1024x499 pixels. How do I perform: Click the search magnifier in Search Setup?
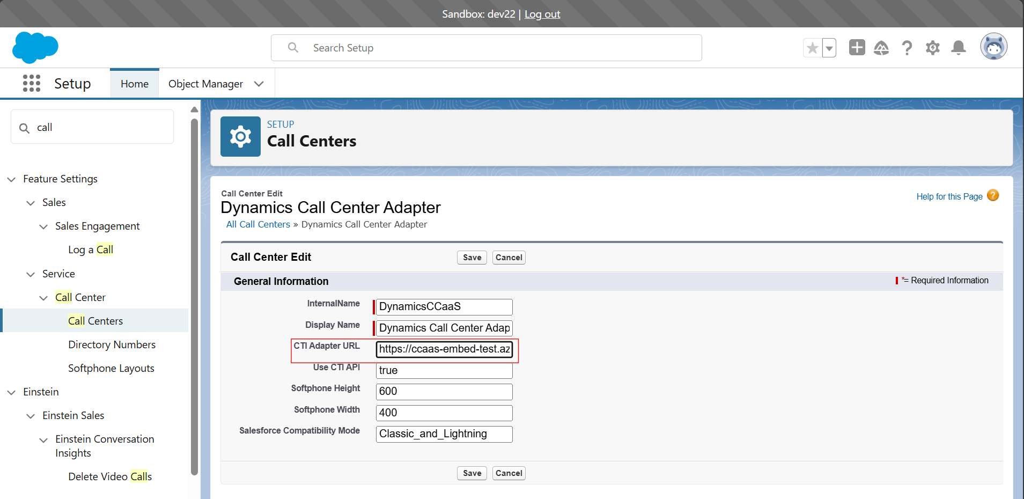pos(293,48)
